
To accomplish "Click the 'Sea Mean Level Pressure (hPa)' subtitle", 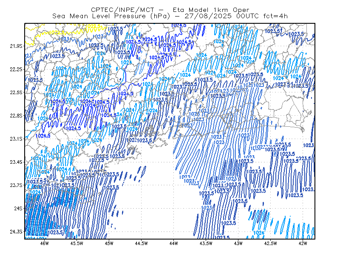I will [x=111, y=16].
